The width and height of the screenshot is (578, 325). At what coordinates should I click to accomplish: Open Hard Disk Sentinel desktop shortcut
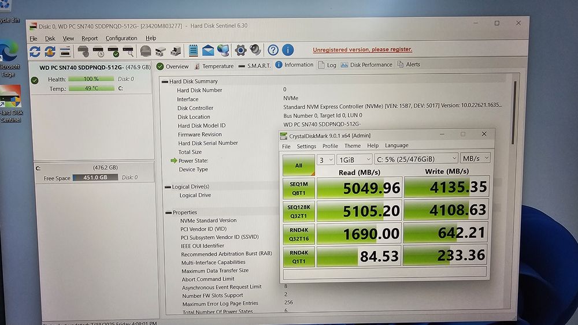[10, 104]
